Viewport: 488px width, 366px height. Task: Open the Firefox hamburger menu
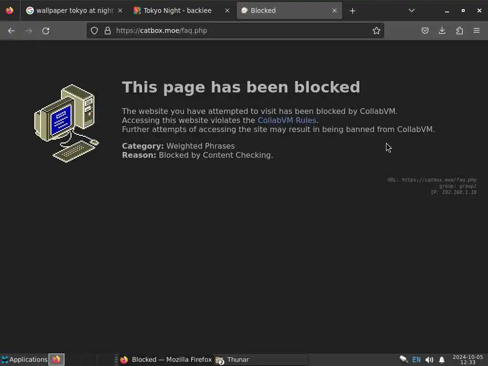click(x=477, y=30)
